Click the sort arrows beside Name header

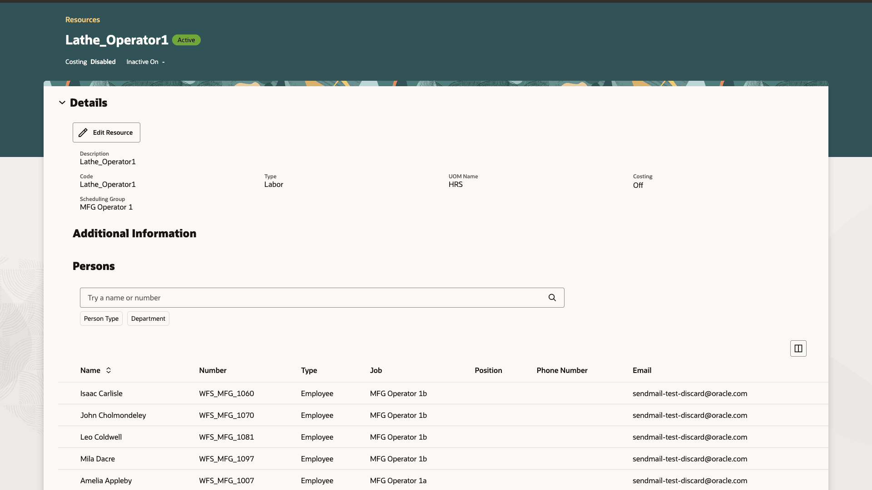109,370
